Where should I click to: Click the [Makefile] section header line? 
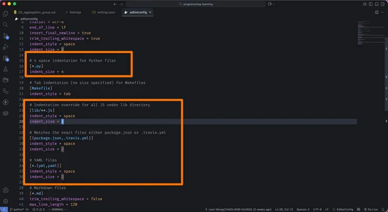(41, 88)
